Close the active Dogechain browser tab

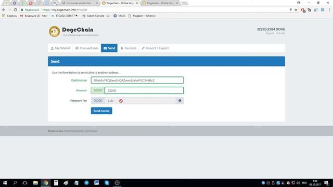[x=137, y=3]
